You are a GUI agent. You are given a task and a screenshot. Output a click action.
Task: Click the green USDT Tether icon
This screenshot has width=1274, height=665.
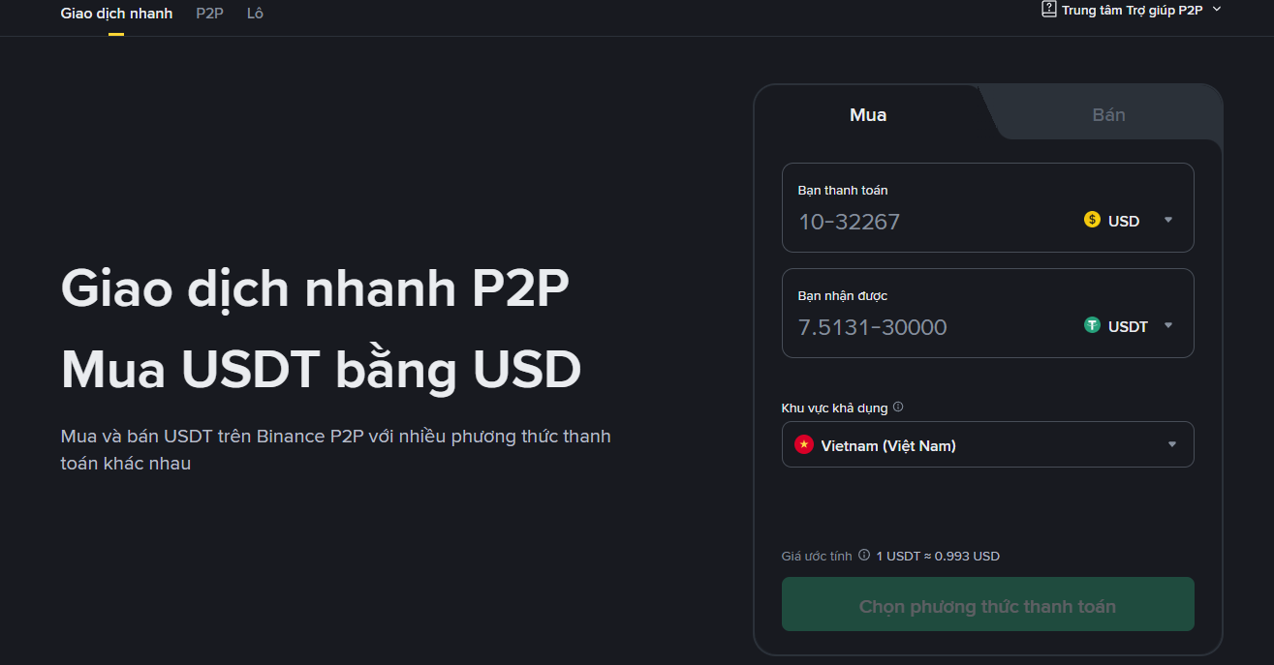click(x=1092, y=325)
